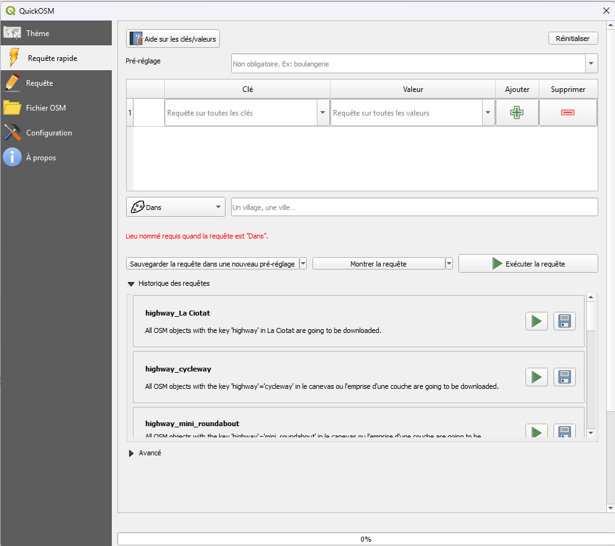
Task: Click the main panel scroll-up arrow
Action: coord(611,25)
